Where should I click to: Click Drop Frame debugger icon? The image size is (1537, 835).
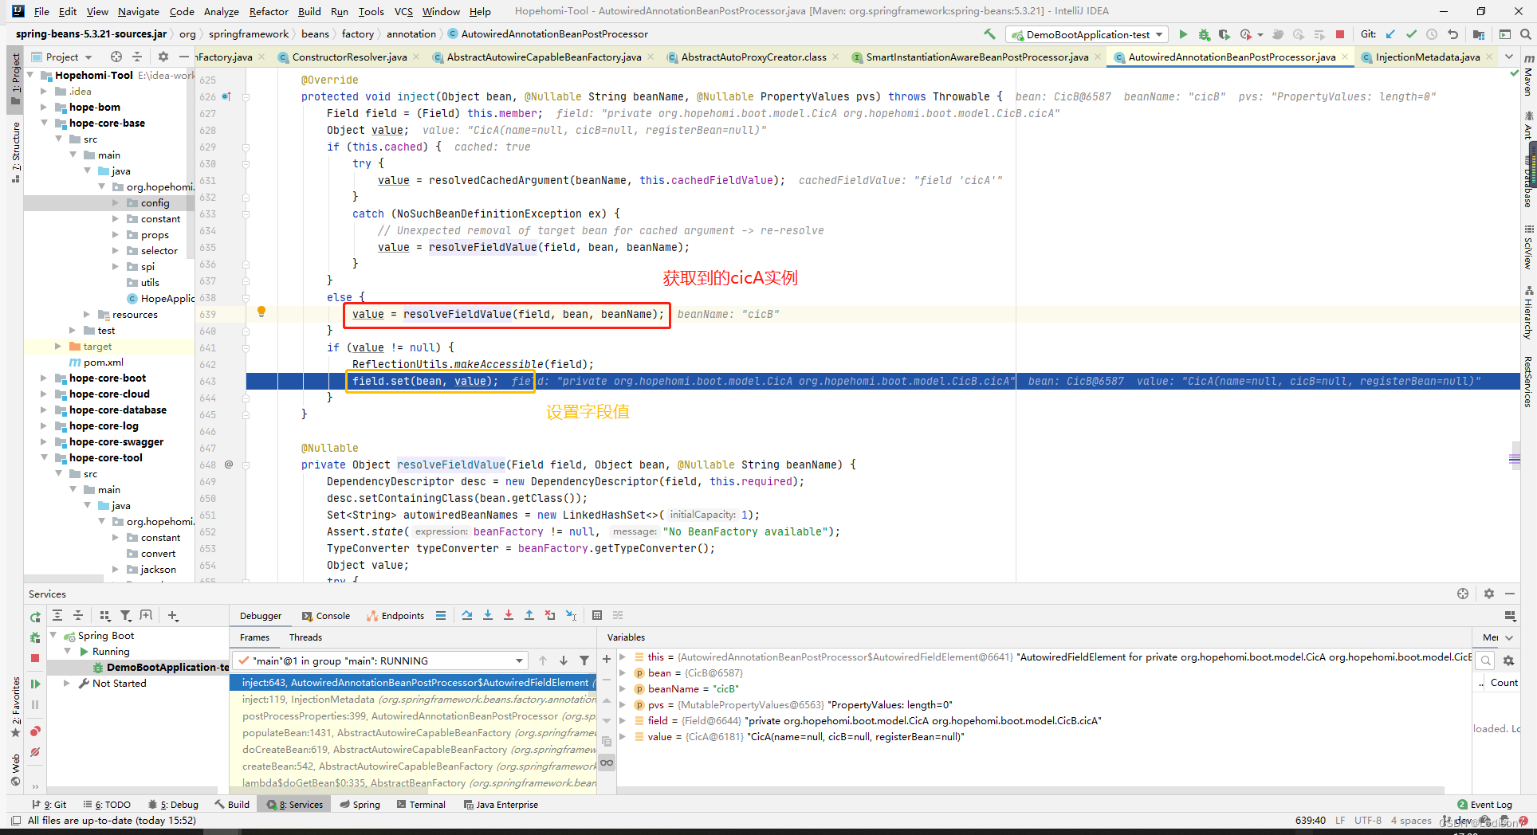(550, 615)
